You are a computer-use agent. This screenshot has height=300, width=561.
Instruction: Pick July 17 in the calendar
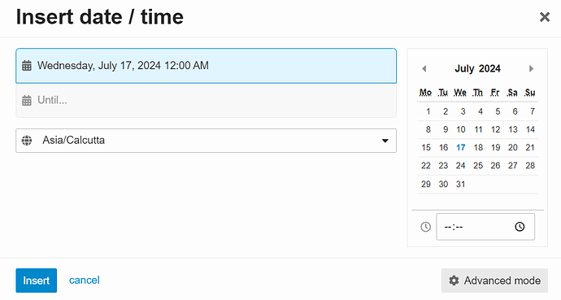tap(461, 148)
